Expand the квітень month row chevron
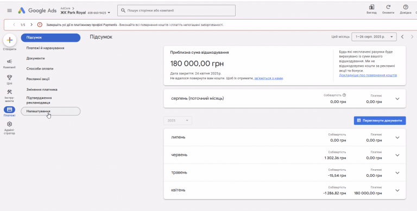The image size is (417, 211). [x=397, y=190]
